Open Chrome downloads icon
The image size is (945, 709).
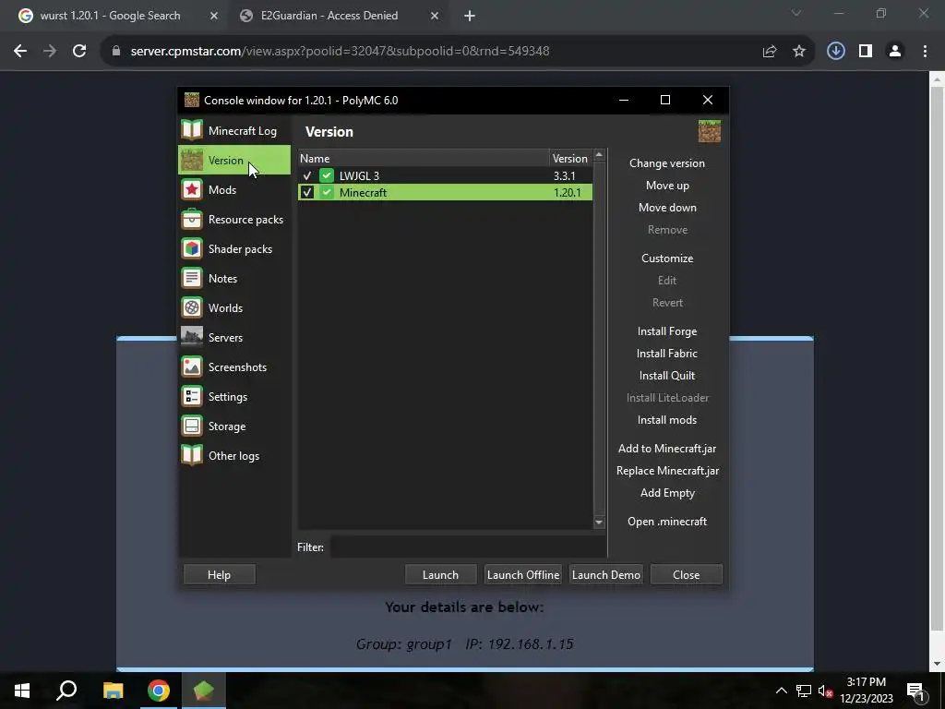(x=836, y=52)
